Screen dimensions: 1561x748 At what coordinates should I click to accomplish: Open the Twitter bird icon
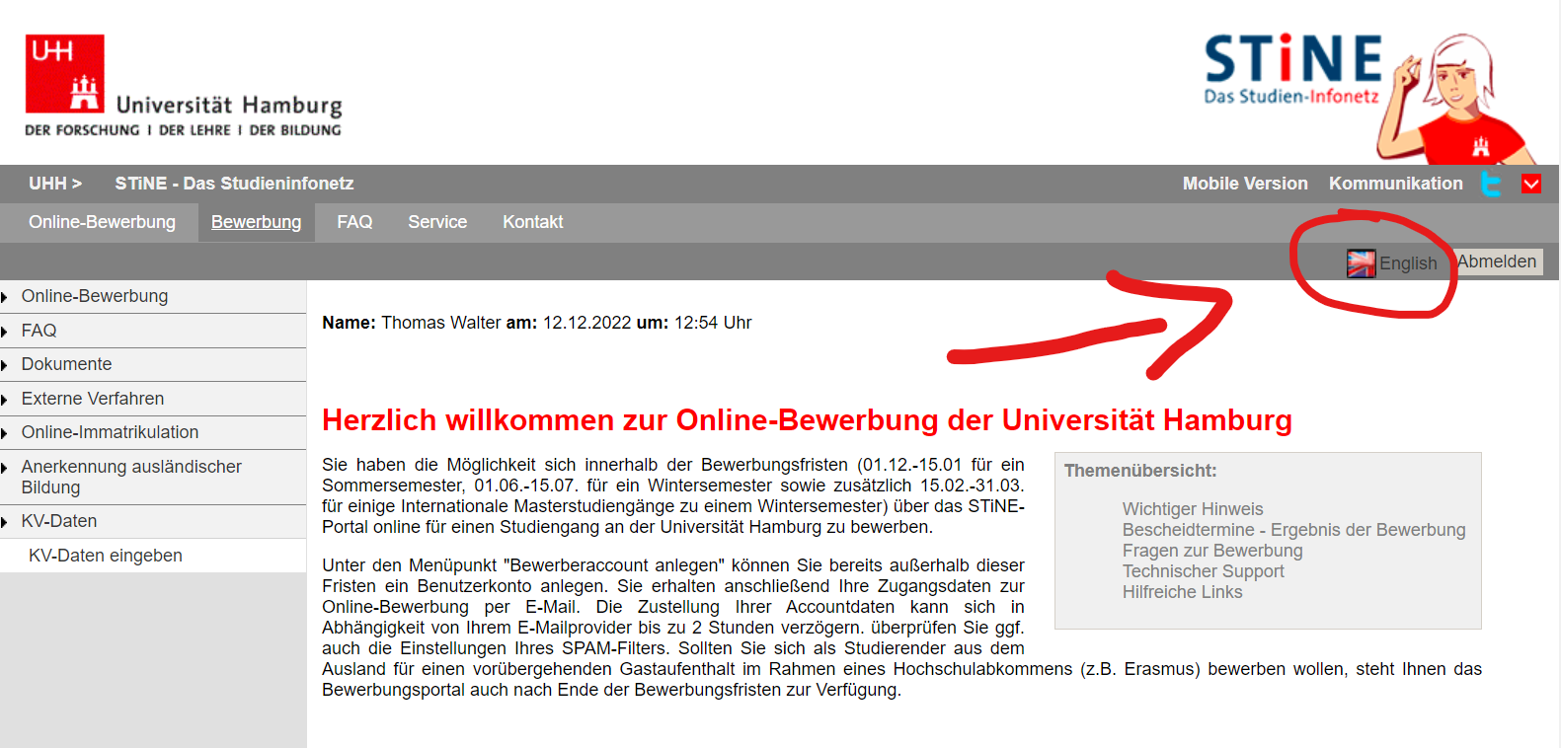click(x=1491, y=184)
